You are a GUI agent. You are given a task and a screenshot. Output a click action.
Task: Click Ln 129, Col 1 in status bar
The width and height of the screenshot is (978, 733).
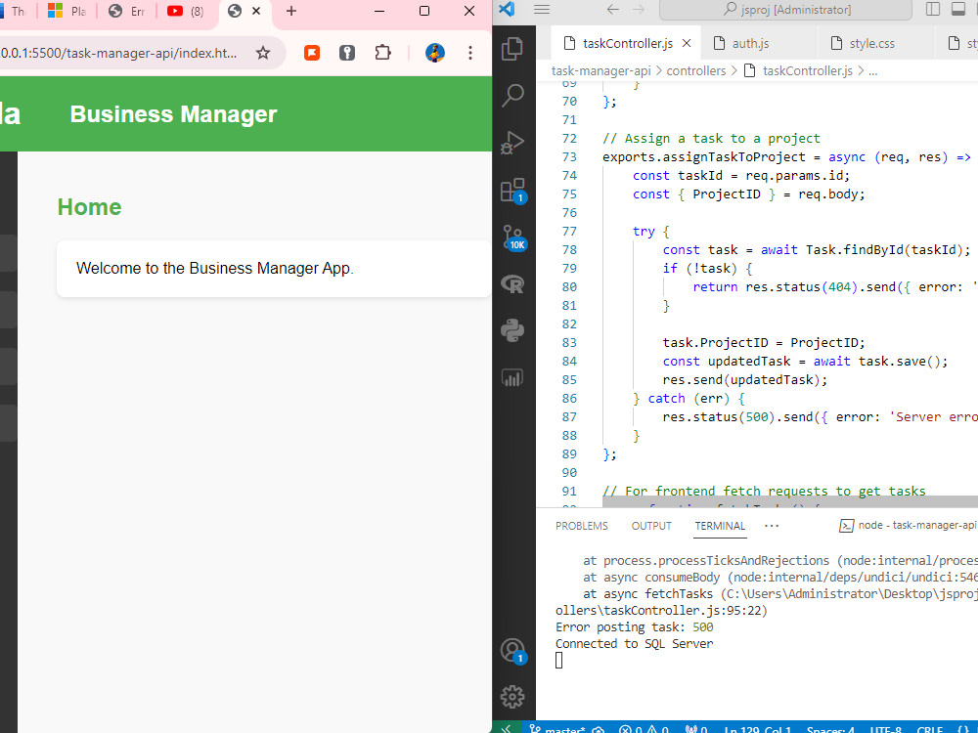(x=757, y=729)
